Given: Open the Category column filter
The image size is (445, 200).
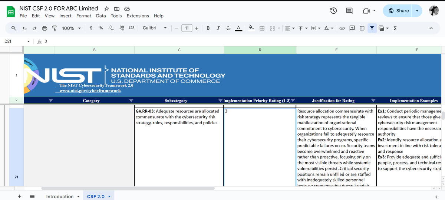Looking at the screenshot, I should [x=131, y=101].
